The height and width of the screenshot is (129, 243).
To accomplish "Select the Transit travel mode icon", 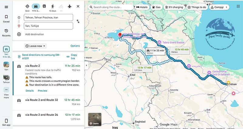I will 44,6.
